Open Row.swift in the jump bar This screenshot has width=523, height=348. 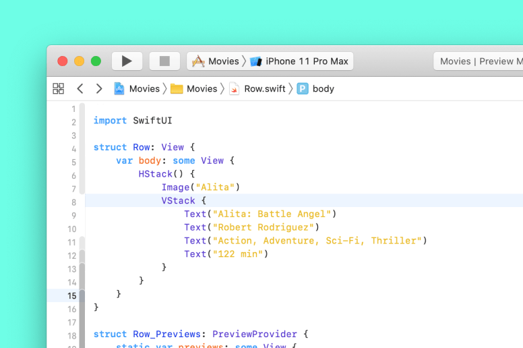pyautogui.click(x=257, y=89)
